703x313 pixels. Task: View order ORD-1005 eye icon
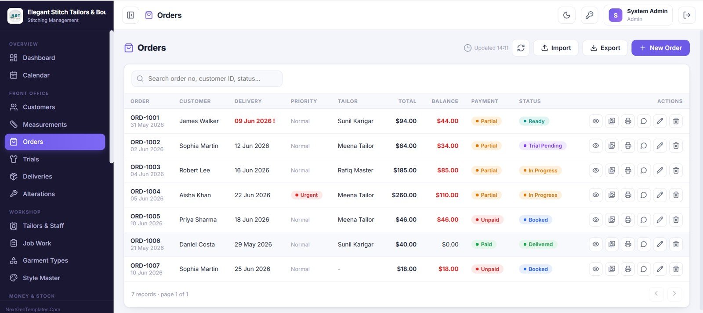pos(596,220)
